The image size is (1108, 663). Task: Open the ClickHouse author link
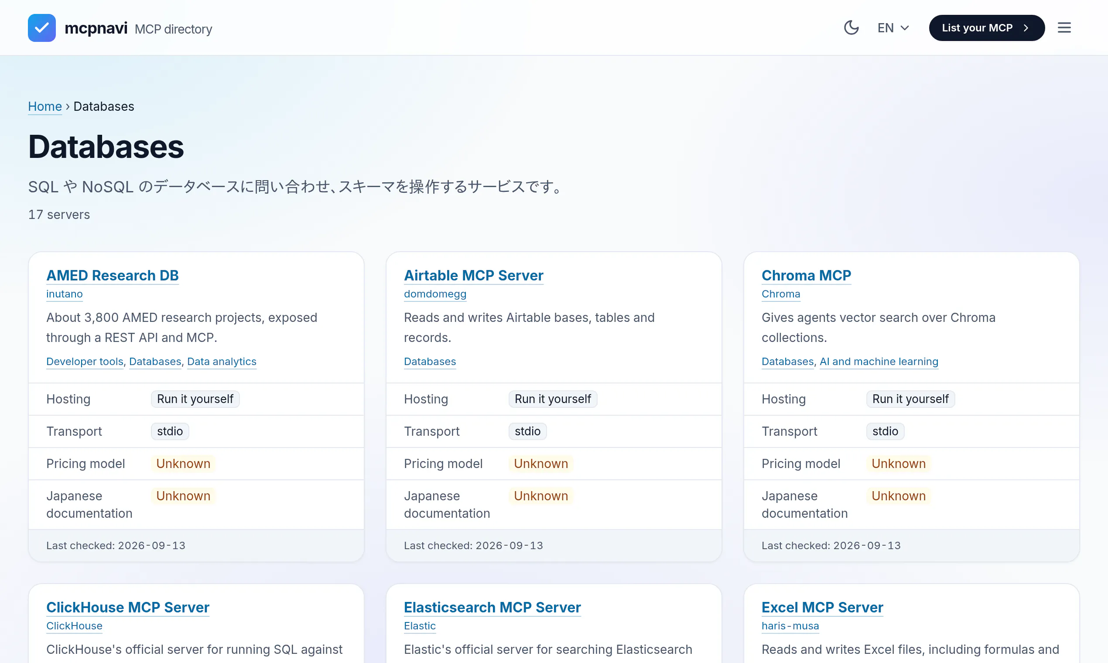coord(74,626)
